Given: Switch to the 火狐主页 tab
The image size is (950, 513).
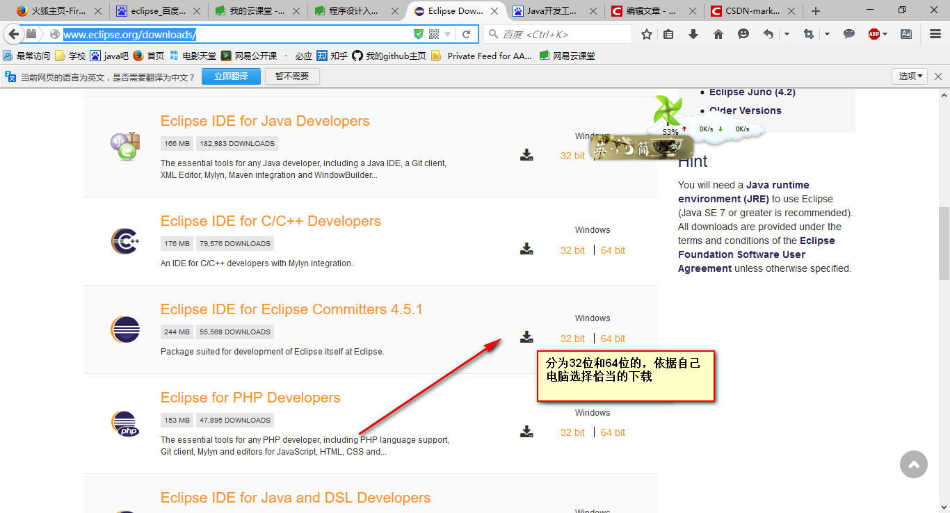Looking at the screenshot, I should 59,11.
